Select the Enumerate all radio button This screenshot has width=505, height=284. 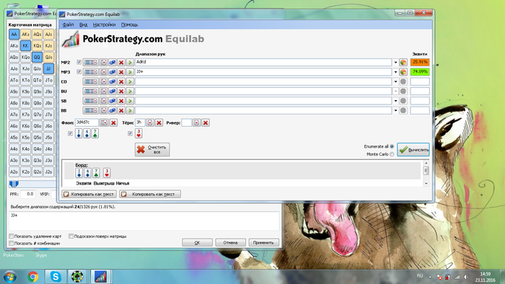pos(392,146)
